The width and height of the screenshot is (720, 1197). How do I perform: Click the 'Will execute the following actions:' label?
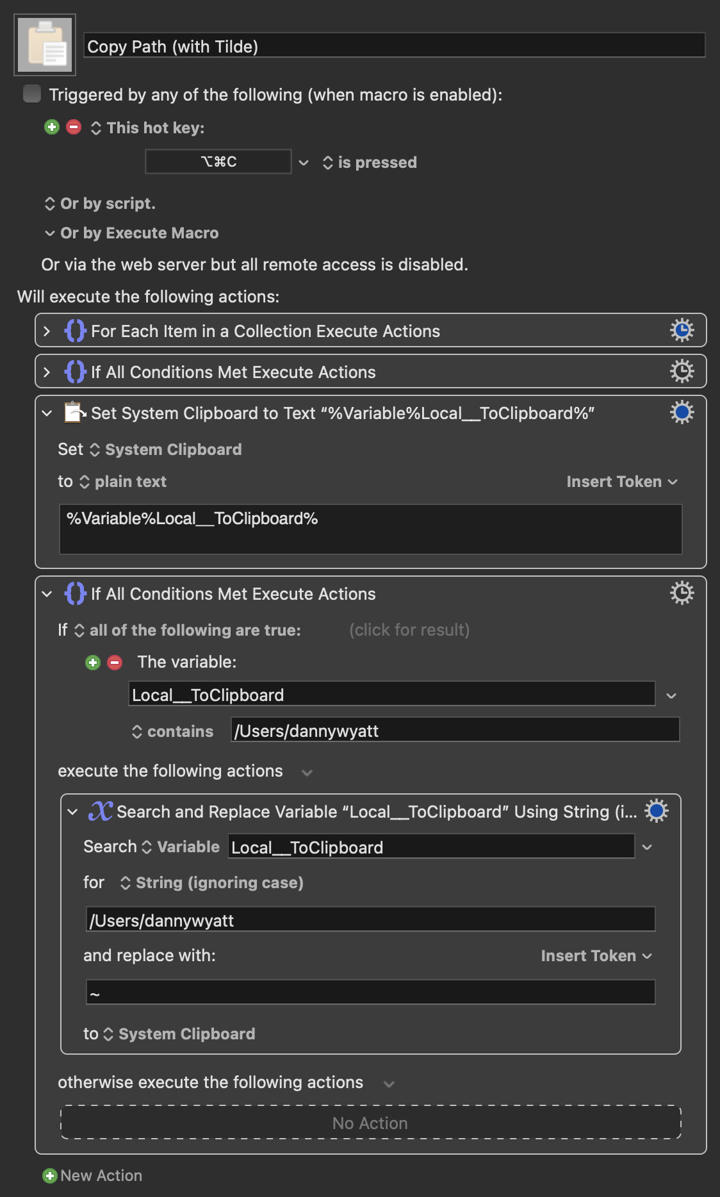pos(148,297)
